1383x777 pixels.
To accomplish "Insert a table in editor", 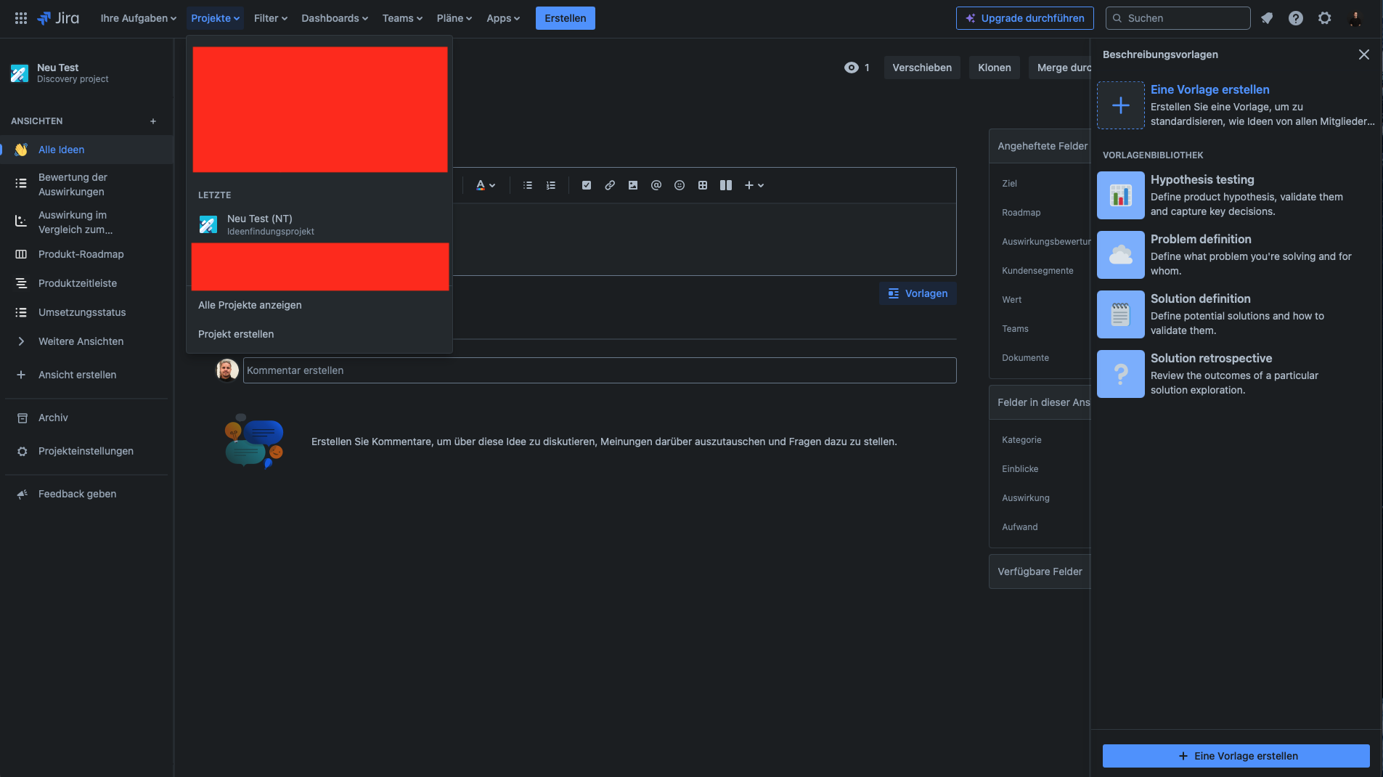I will point(703,185).
